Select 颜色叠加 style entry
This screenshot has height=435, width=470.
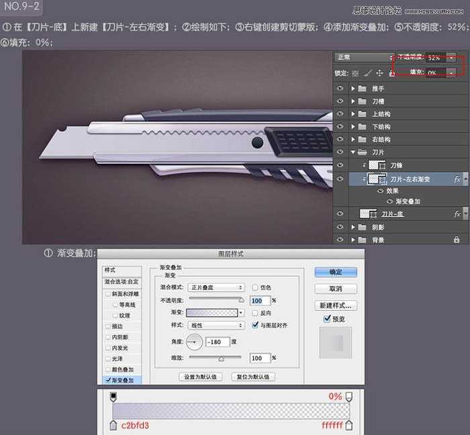tap(122, 369)
